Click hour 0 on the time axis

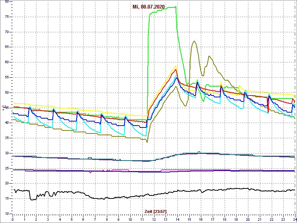click(13, 219)
